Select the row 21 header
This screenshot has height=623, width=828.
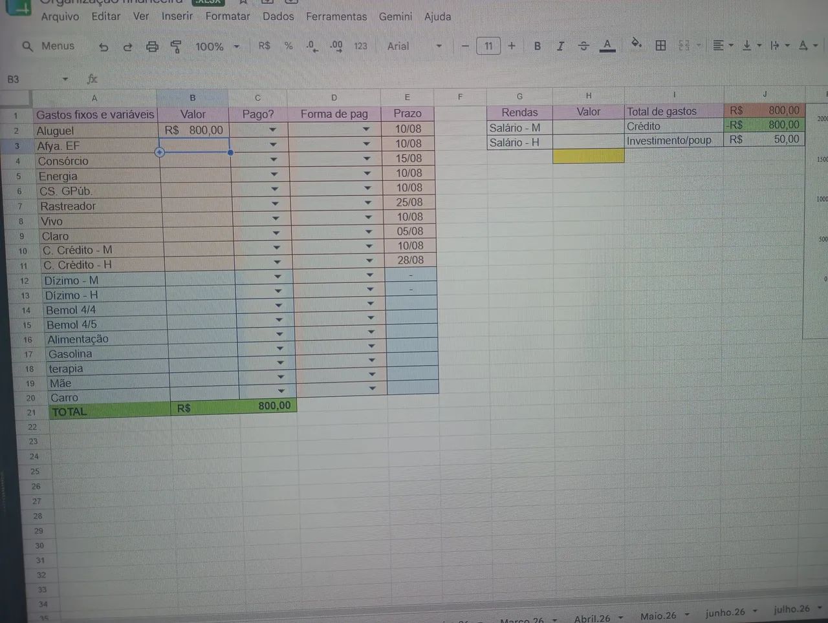pos(31,412)
